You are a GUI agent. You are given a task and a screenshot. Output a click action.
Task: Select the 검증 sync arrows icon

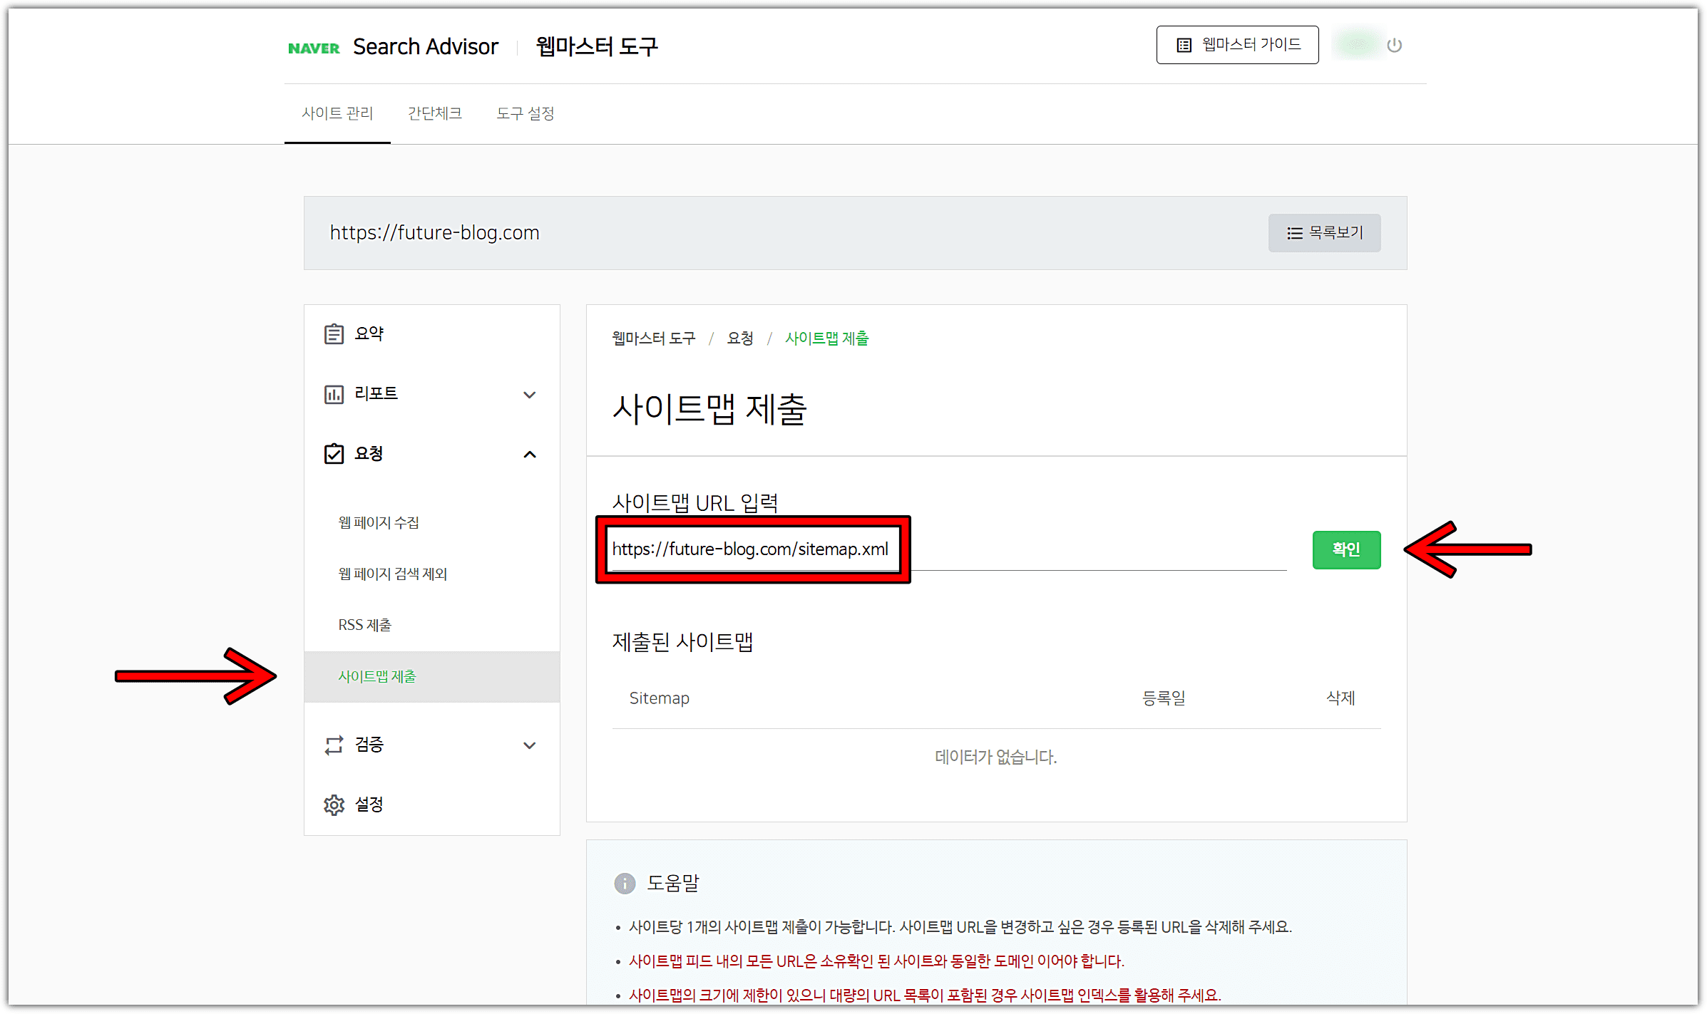[x=334, y=745]
